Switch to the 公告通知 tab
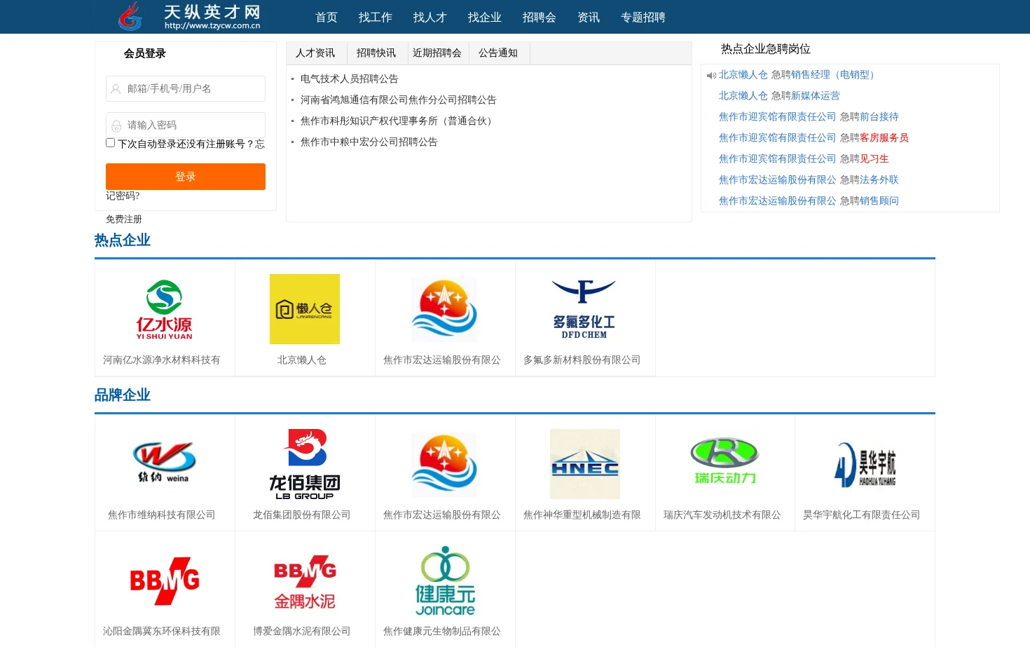The height and width of the screenshot is (647, 1030). click(x=498, y=53)
